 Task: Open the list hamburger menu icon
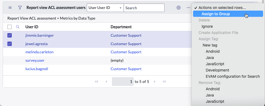pos(10,8)
